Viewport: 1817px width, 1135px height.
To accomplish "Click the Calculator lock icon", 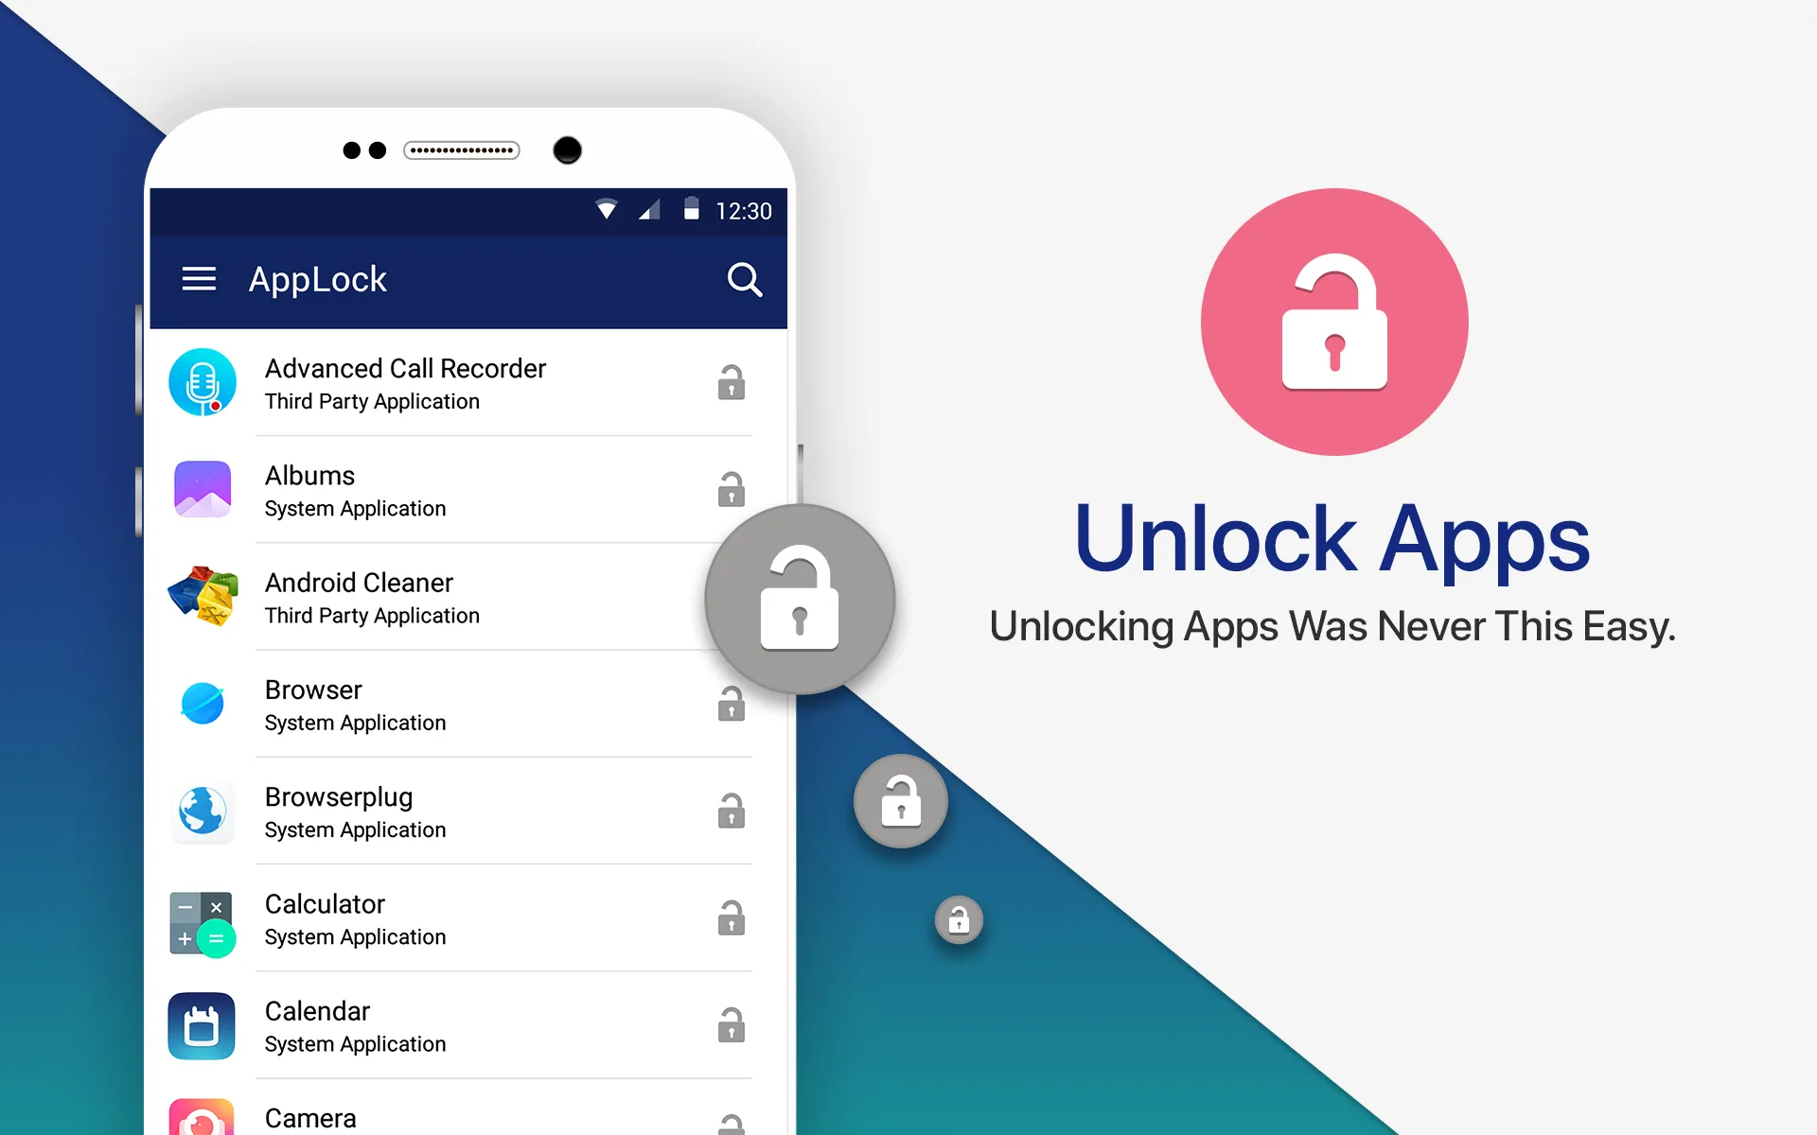I will 728,917.
